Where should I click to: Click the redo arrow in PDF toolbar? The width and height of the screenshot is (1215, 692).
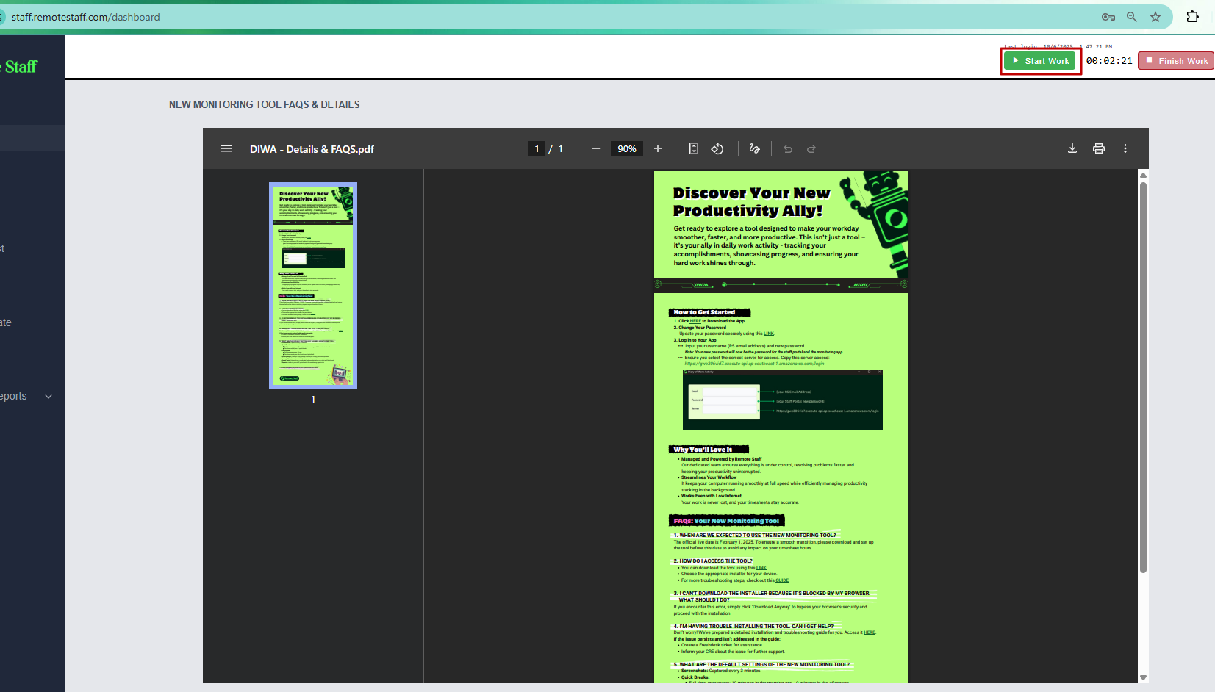coord(811,148)
